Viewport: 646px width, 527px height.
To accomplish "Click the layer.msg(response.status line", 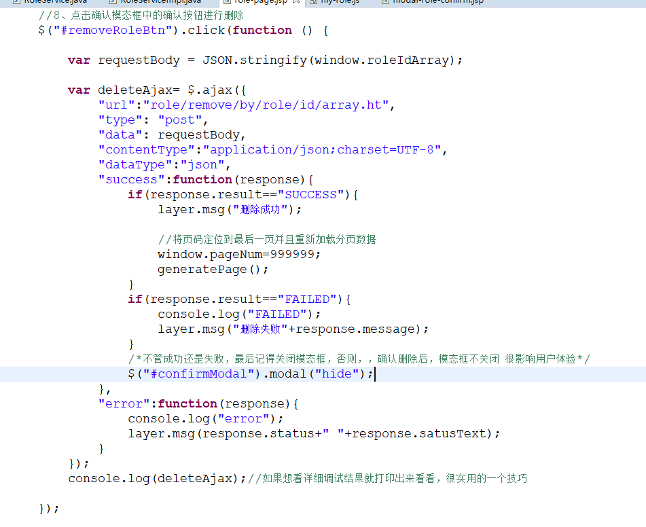I will [314, 434].
